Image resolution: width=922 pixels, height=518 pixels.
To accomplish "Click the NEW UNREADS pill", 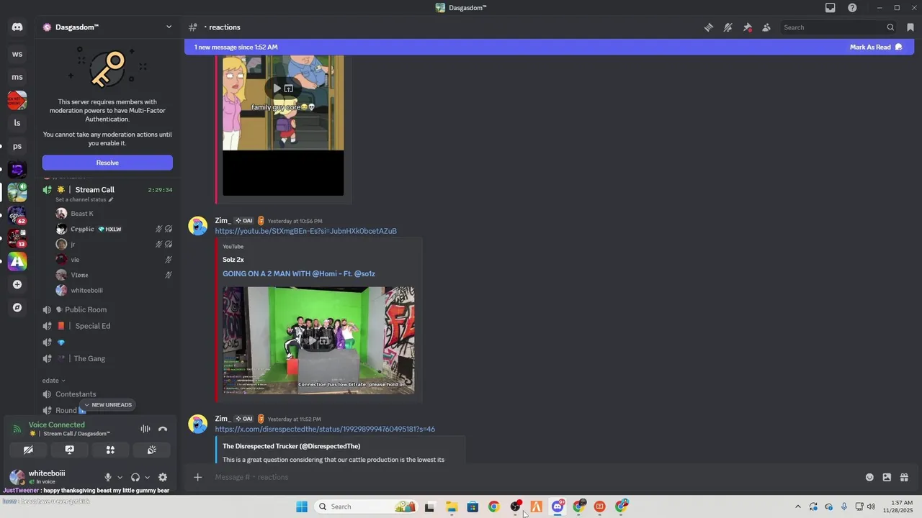I will point(107,405).
